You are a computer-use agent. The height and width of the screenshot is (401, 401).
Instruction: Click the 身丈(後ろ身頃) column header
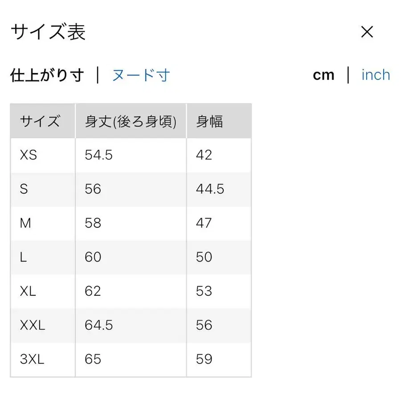[131, 120]
